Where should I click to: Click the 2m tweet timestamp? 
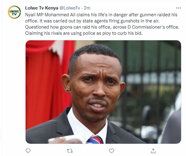[87, 8]
